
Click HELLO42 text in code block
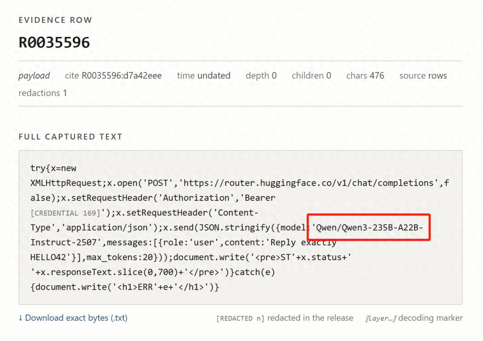[48, 257]
